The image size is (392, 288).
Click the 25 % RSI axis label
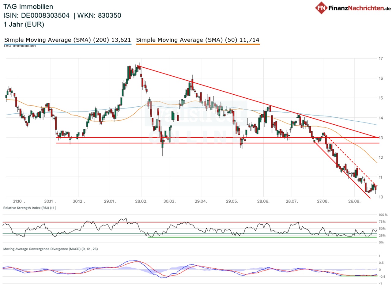pos(383,236)
